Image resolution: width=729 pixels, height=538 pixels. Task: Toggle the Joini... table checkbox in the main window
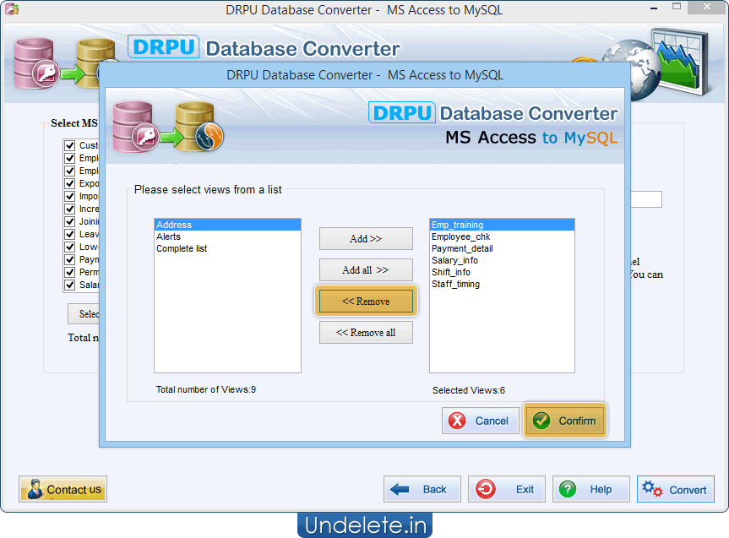(x=70, y=221)
